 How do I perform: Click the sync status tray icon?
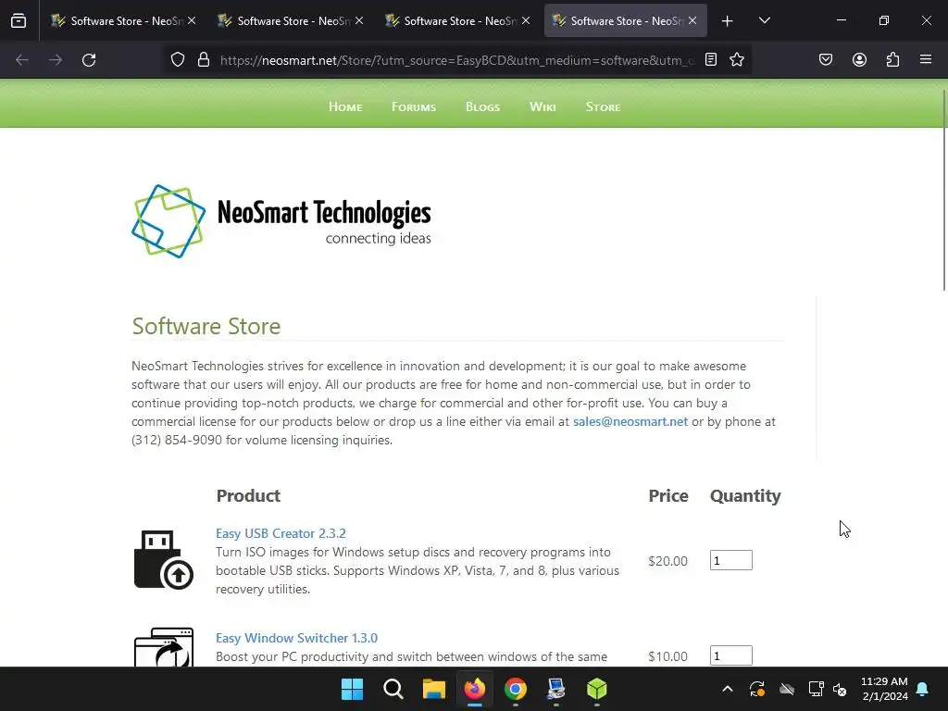pos(757,689)
